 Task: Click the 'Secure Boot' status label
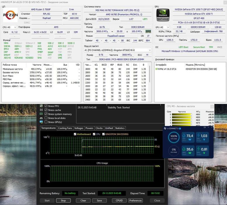click(199, 47)
